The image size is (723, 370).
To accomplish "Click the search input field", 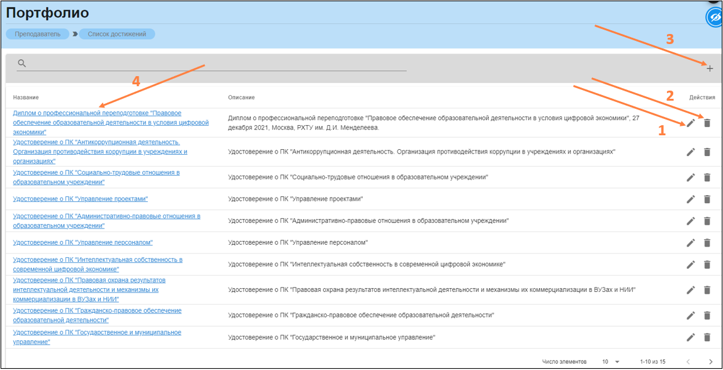I will tap(214, 64).
